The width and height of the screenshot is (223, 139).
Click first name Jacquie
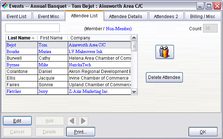[x=53, y=78]
